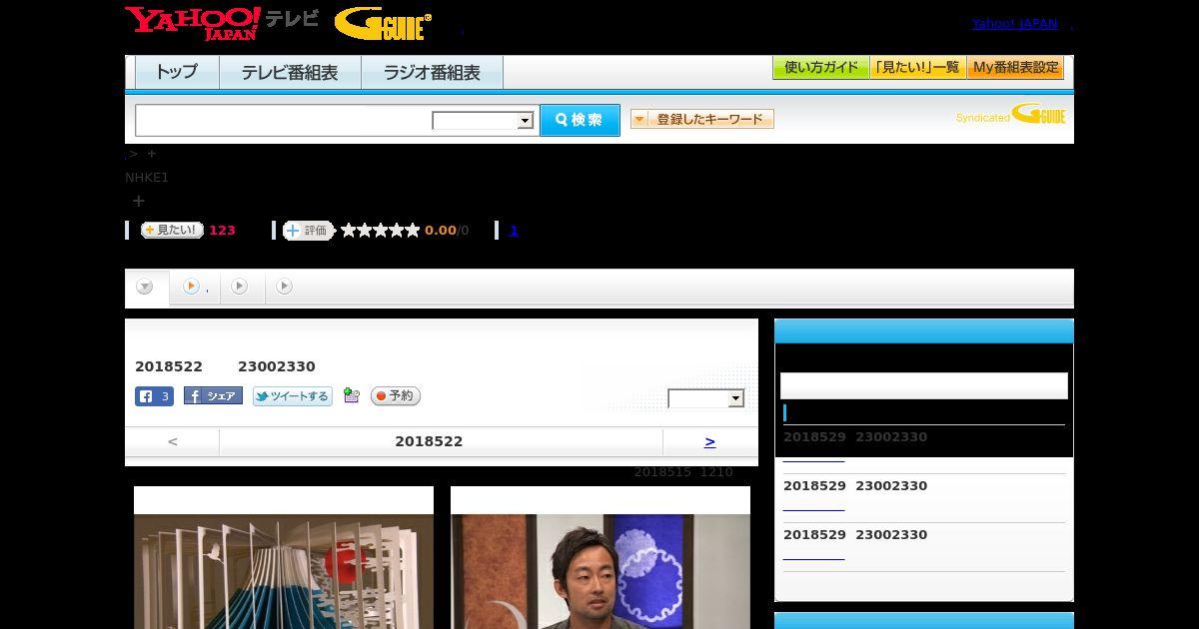Click the search keyword input field
This screenshot has width=1199, height=629.
click(284, 121)
